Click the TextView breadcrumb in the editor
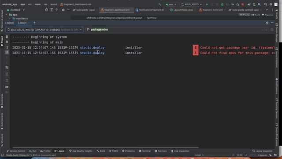 (x=152, y=18)
